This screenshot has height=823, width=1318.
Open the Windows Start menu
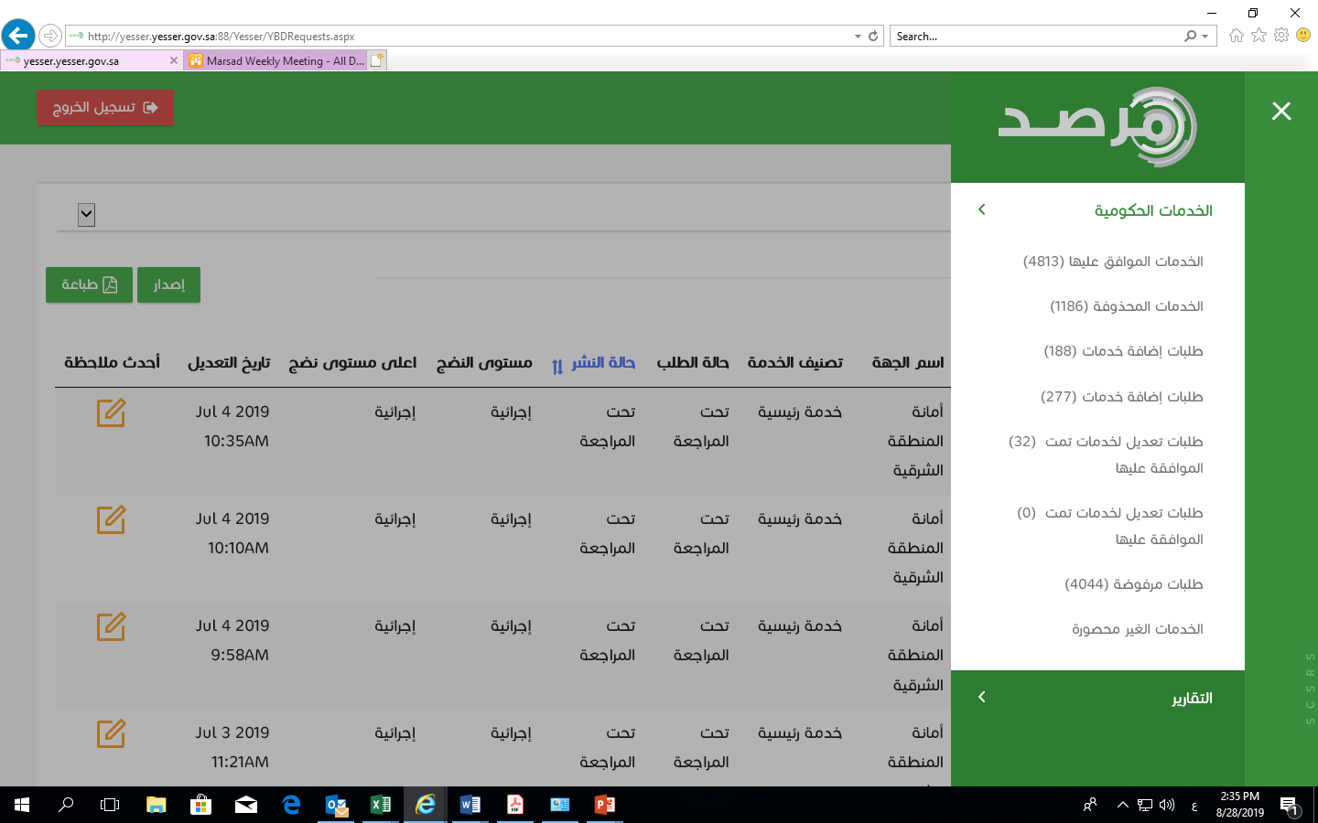[x=22, y=805]
